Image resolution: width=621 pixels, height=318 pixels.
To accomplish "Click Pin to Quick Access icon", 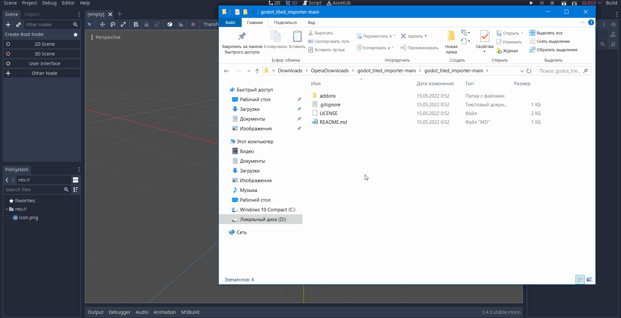I will 242,36.
